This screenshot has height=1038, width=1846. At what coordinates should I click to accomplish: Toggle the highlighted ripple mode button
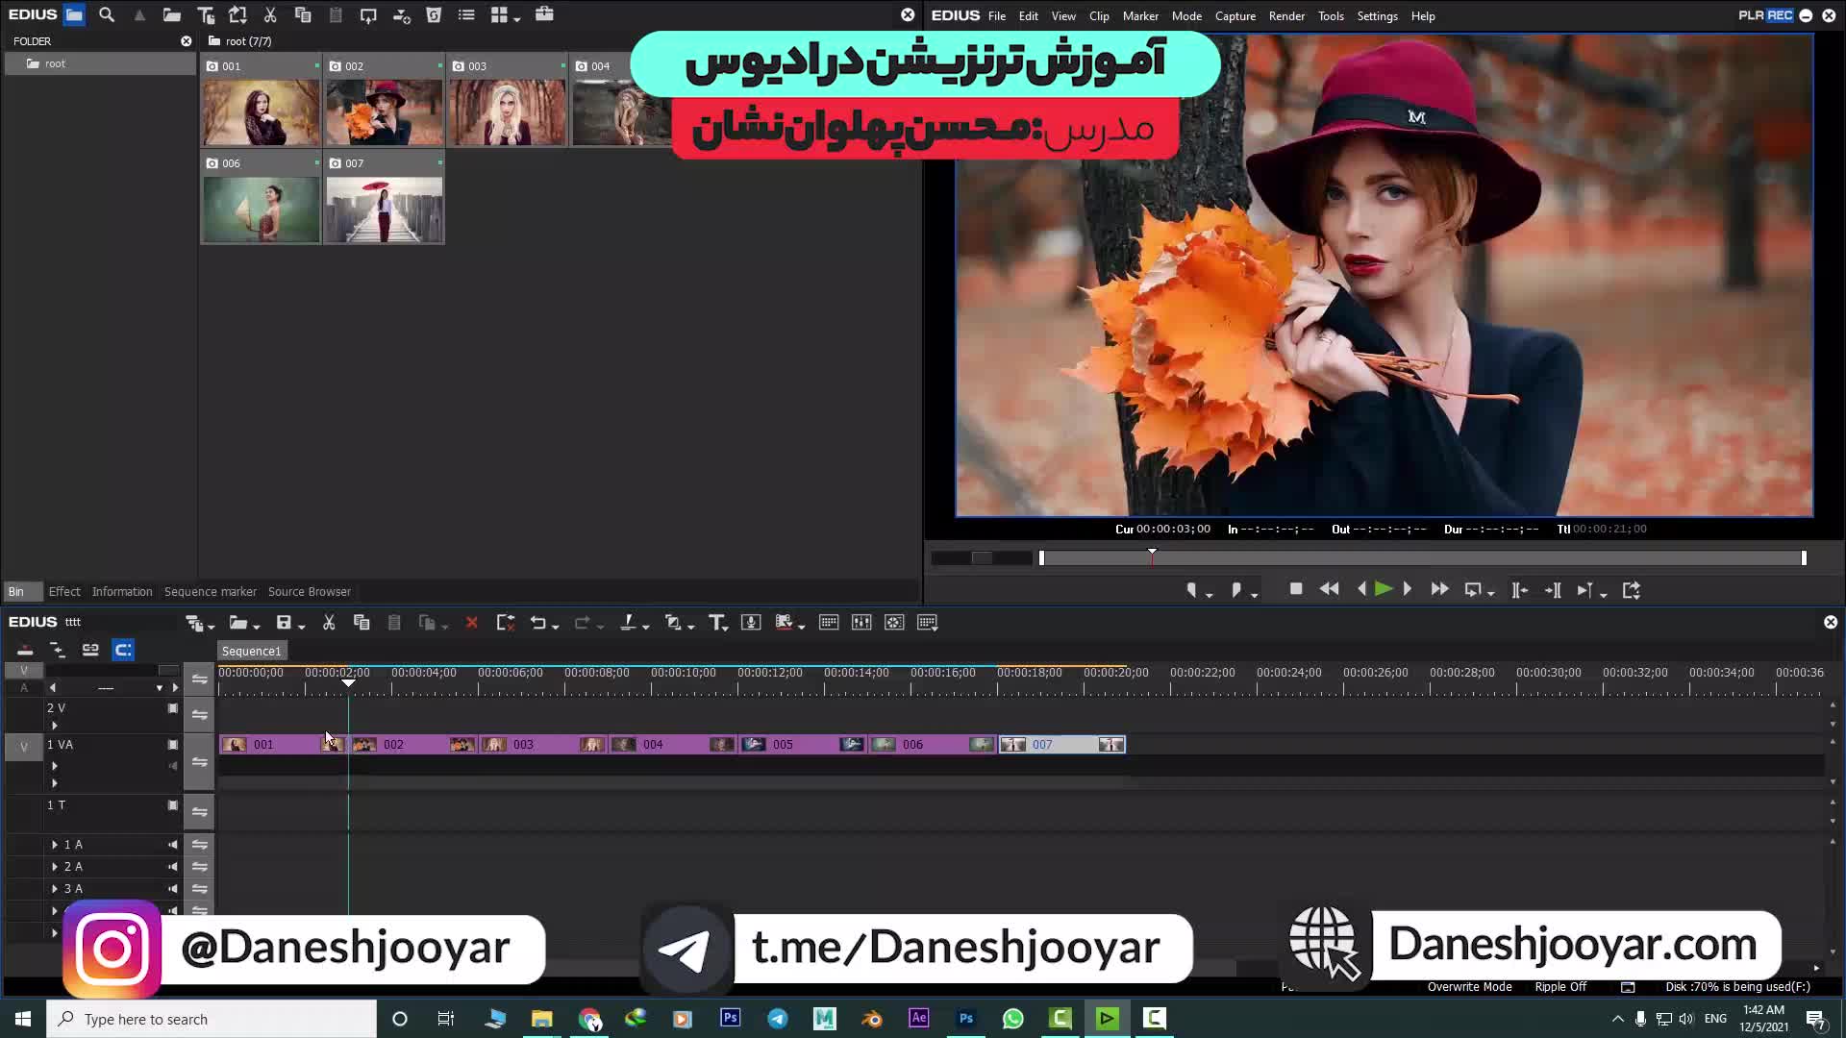coord(123,651)
